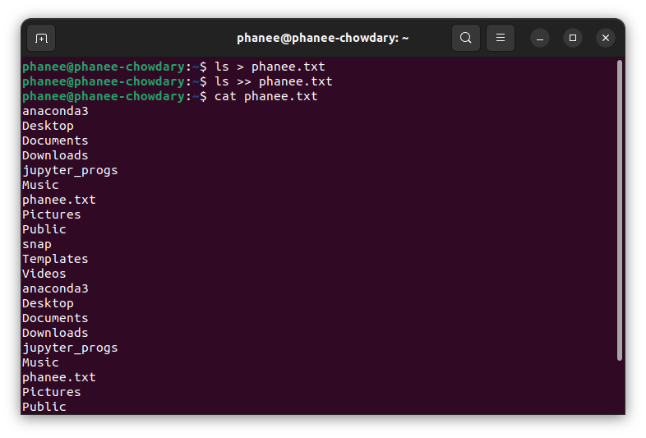Screen dimensions: 646x438
Task: Click the snap entry in output
Action: click(37, 244)
